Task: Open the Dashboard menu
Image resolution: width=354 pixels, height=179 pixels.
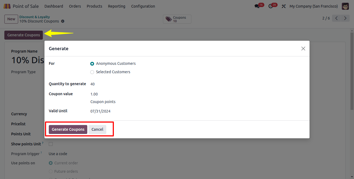Action: 54,6
